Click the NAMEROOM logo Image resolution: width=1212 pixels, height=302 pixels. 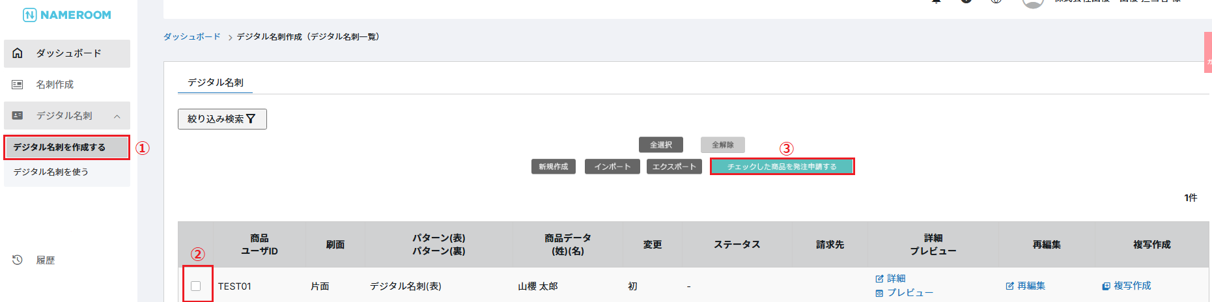67,15
